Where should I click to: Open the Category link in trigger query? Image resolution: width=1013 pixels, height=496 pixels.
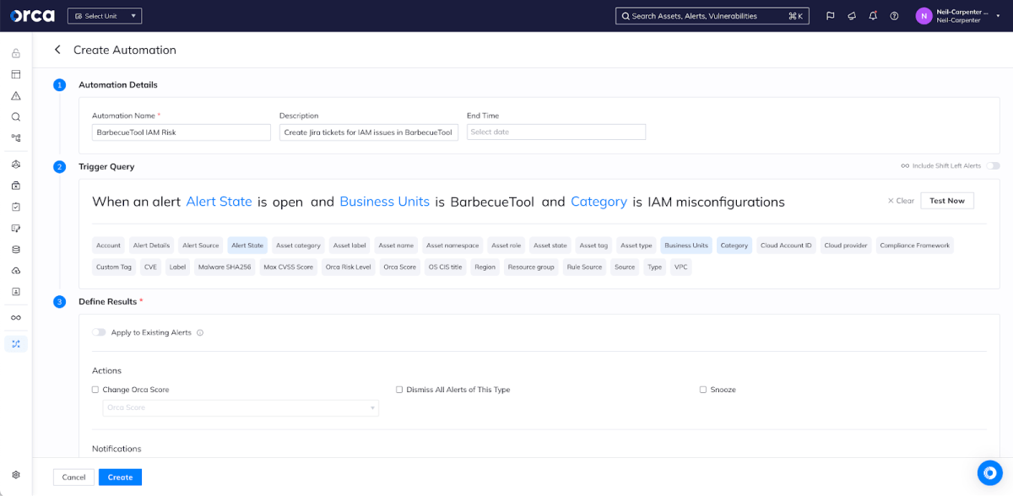point(599,202)
